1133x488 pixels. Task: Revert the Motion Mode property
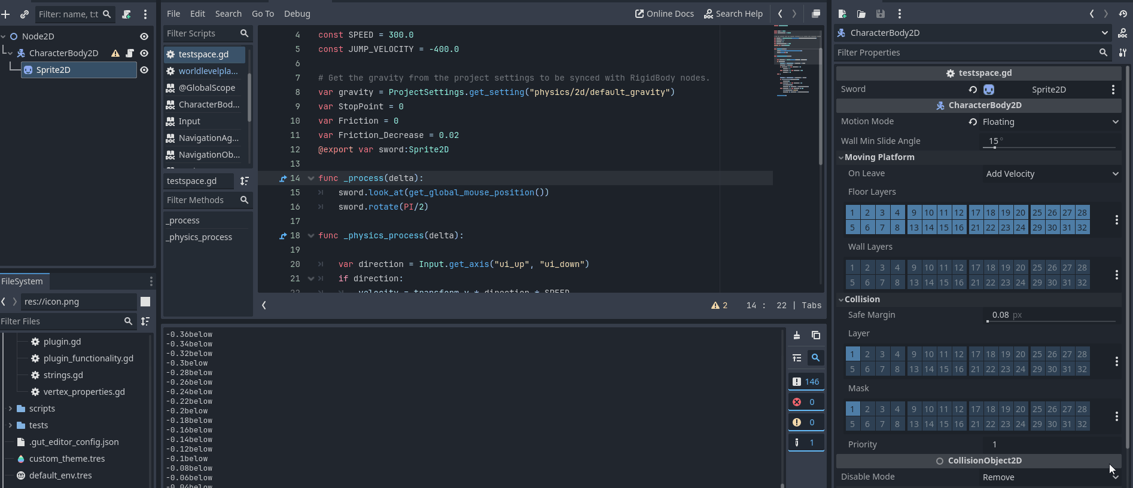(x=973, y=122)
